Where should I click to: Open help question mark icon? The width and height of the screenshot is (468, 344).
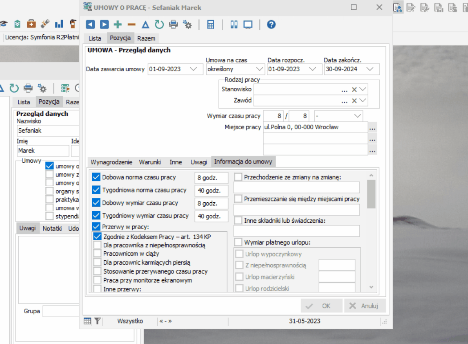[x=271, y=25]
